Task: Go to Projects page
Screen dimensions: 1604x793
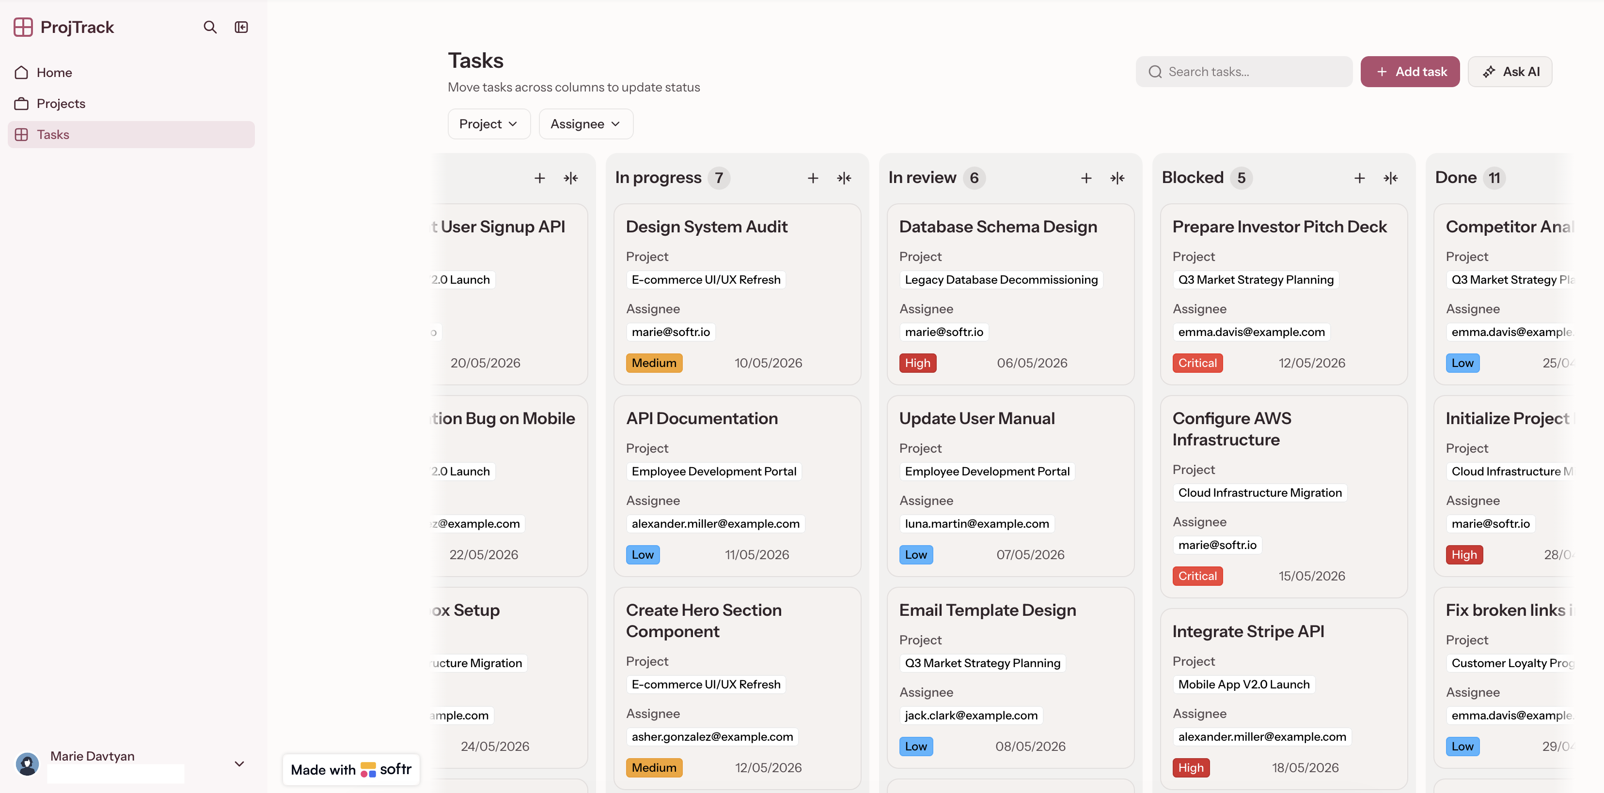Action: [x=131, y=103]
